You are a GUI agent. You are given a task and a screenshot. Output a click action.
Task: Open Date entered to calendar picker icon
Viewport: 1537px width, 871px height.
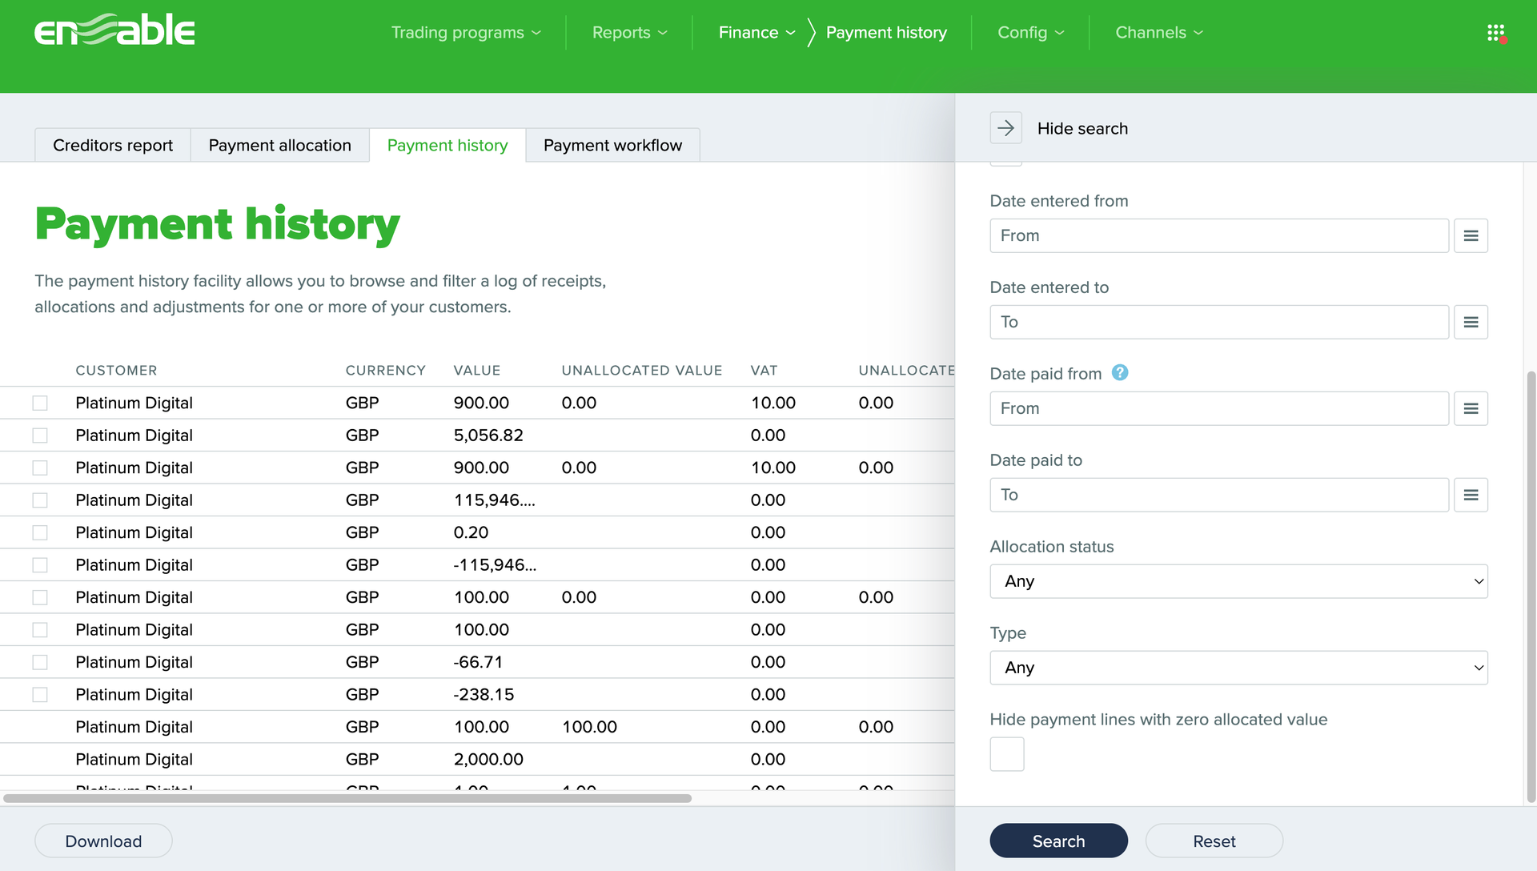point(1471,322)
